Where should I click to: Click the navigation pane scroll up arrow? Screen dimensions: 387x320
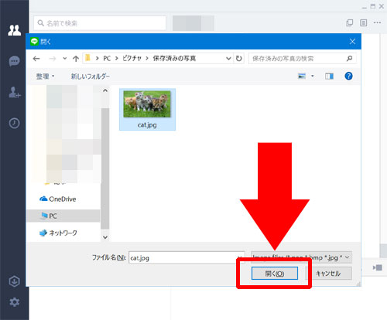pos(105,90)
